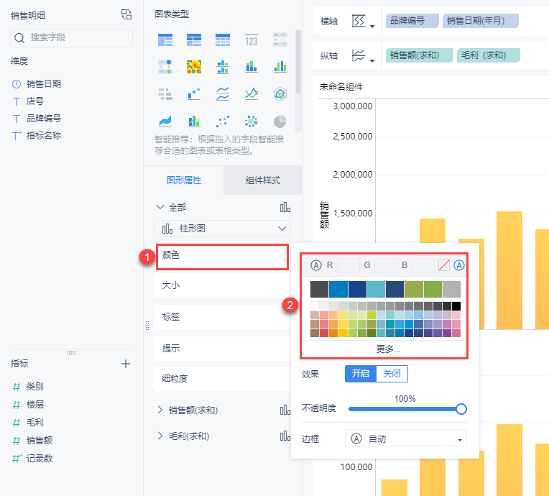Click the chart icon beside 销售额(求和) section
The height and width of the screenshot is (496, 549).
click(x=285, y=410)
